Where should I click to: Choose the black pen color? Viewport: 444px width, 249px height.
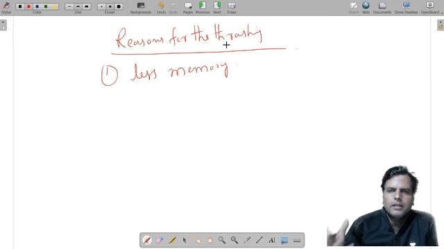click(x=20, y=6)
